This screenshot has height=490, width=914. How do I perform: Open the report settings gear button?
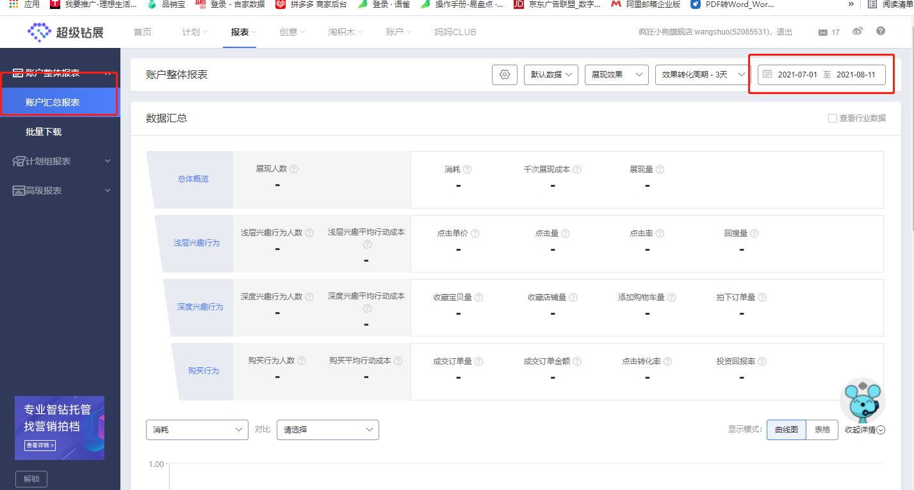tap(505, 75)
